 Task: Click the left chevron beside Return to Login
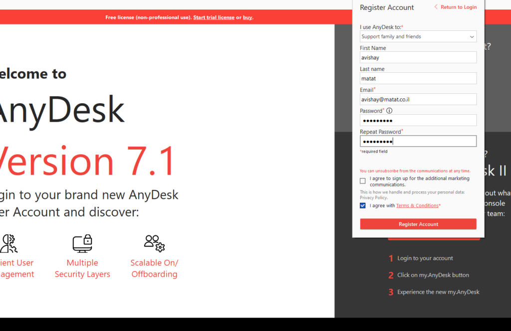tap(437, 7)
